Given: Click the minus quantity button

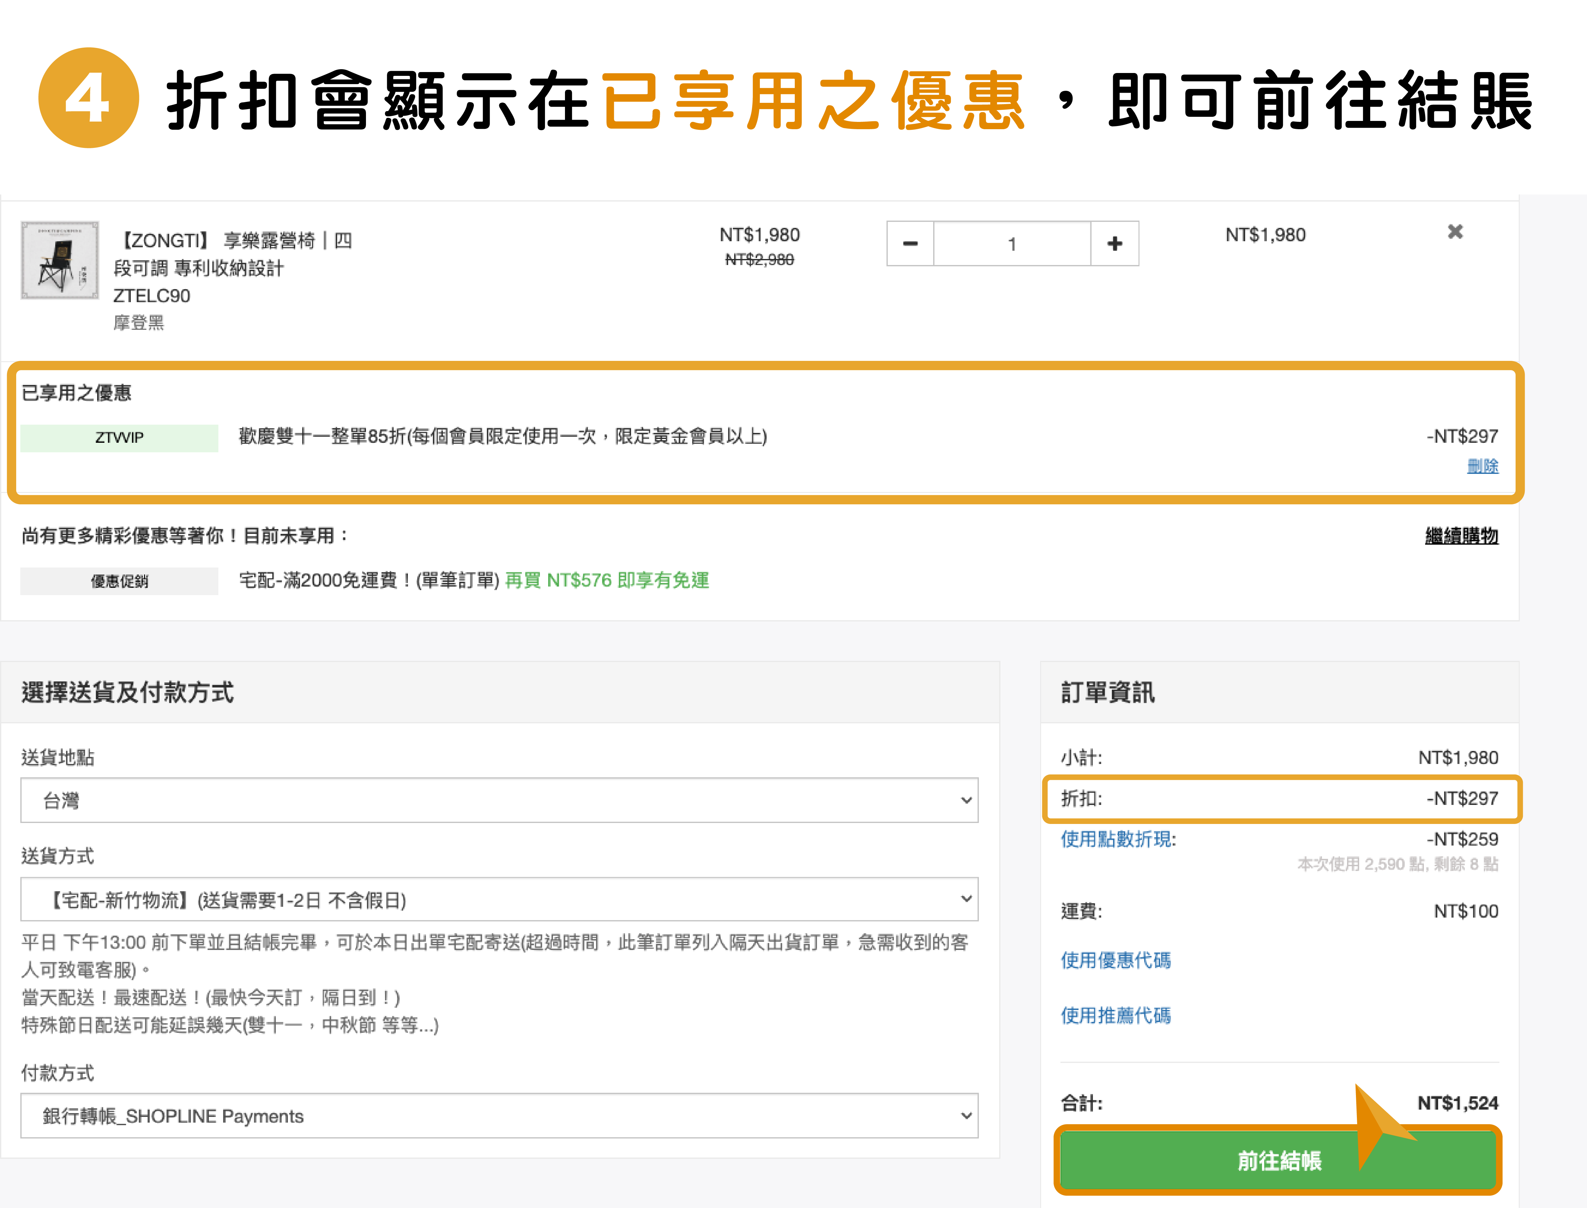Looking at the screenshot, I should [x=910, y=244].
